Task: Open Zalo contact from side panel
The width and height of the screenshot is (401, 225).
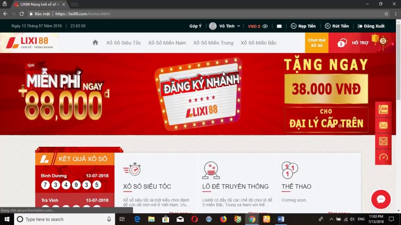Action: (x=383, y=109)
